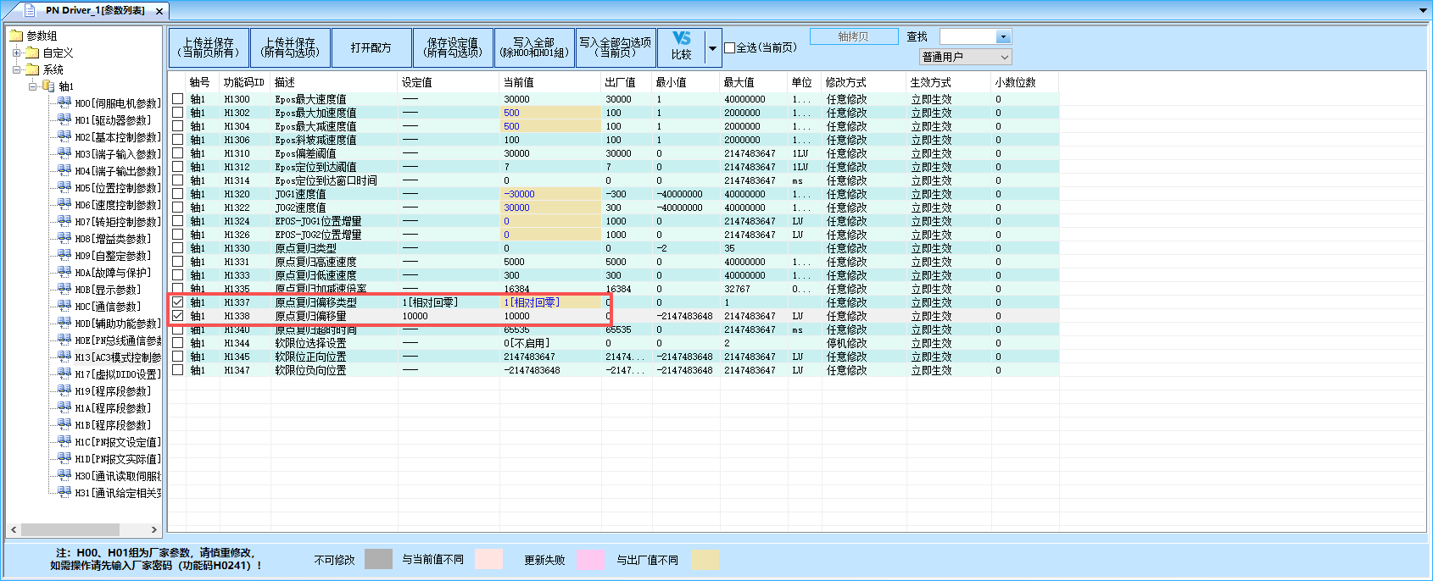Viewport: 1433px width, 581px height.
Task: Uncheck the H1337 原点复归偏移类型 checkbox
Action: (178, 302)
